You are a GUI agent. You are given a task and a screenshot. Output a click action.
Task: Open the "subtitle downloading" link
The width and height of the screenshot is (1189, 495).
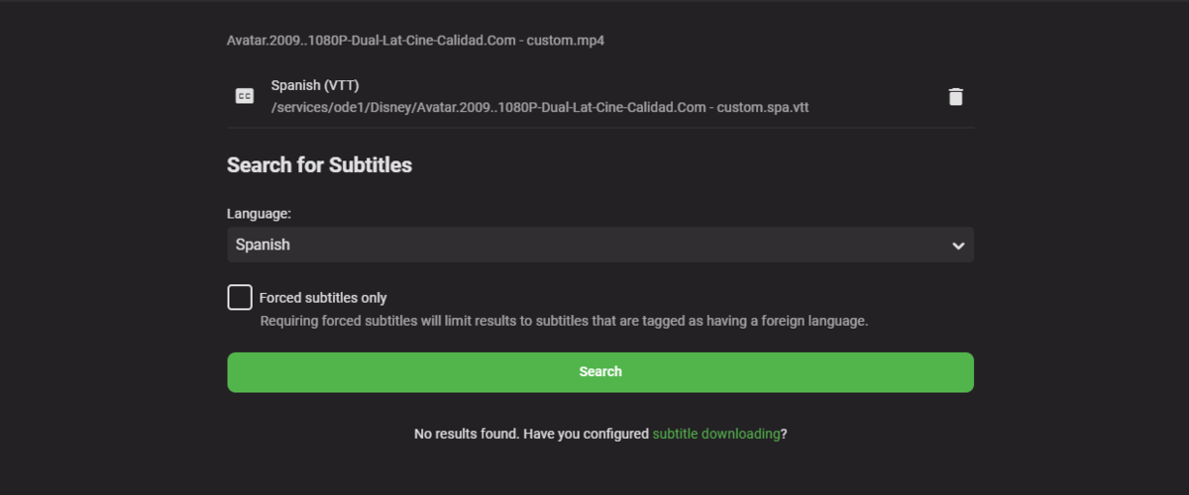click(715, 434)
